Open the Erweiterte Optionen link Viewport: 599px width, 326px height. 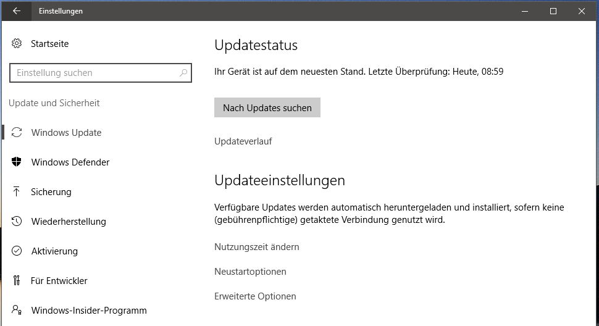(255, 296)
